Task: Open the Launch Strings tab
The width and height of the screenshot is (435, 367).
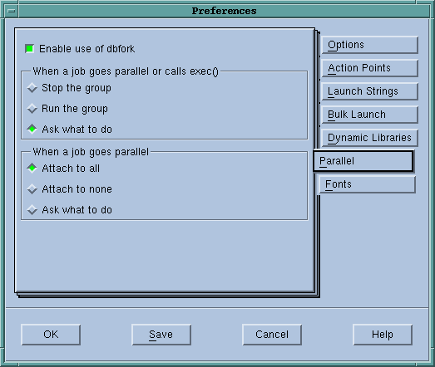Action: 369,91
